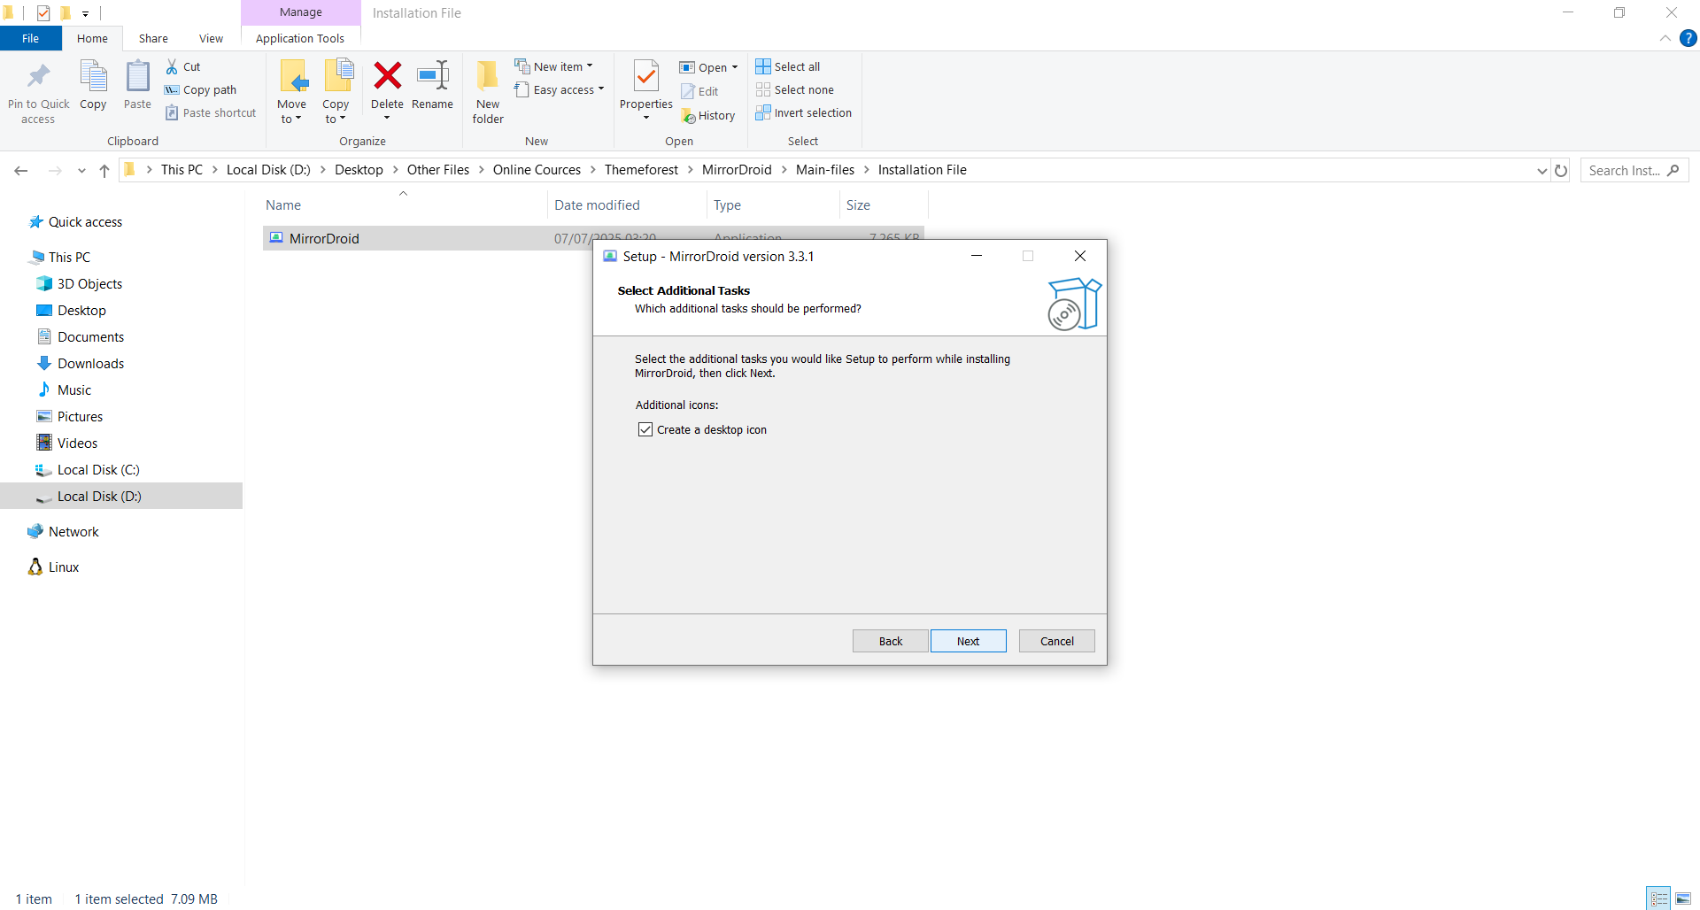The image size is (1700, 910).
Task: Click Edit in the Open group
Action: tap(699, 91)
